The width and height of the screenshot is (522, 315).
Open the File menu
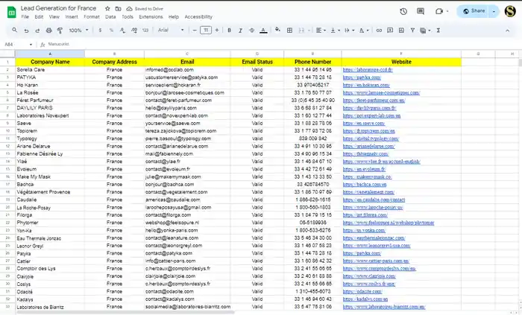[x=25, y=16]
